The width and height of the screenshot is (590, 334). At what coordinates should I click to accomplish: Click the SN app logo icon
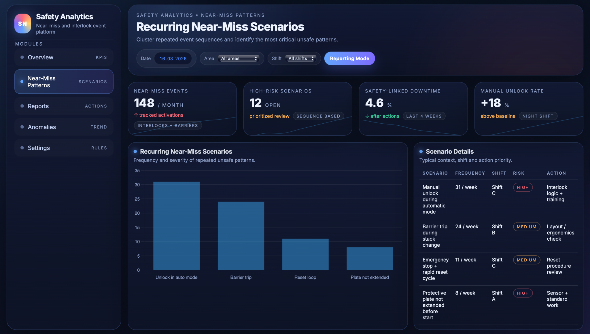point(23,24)
